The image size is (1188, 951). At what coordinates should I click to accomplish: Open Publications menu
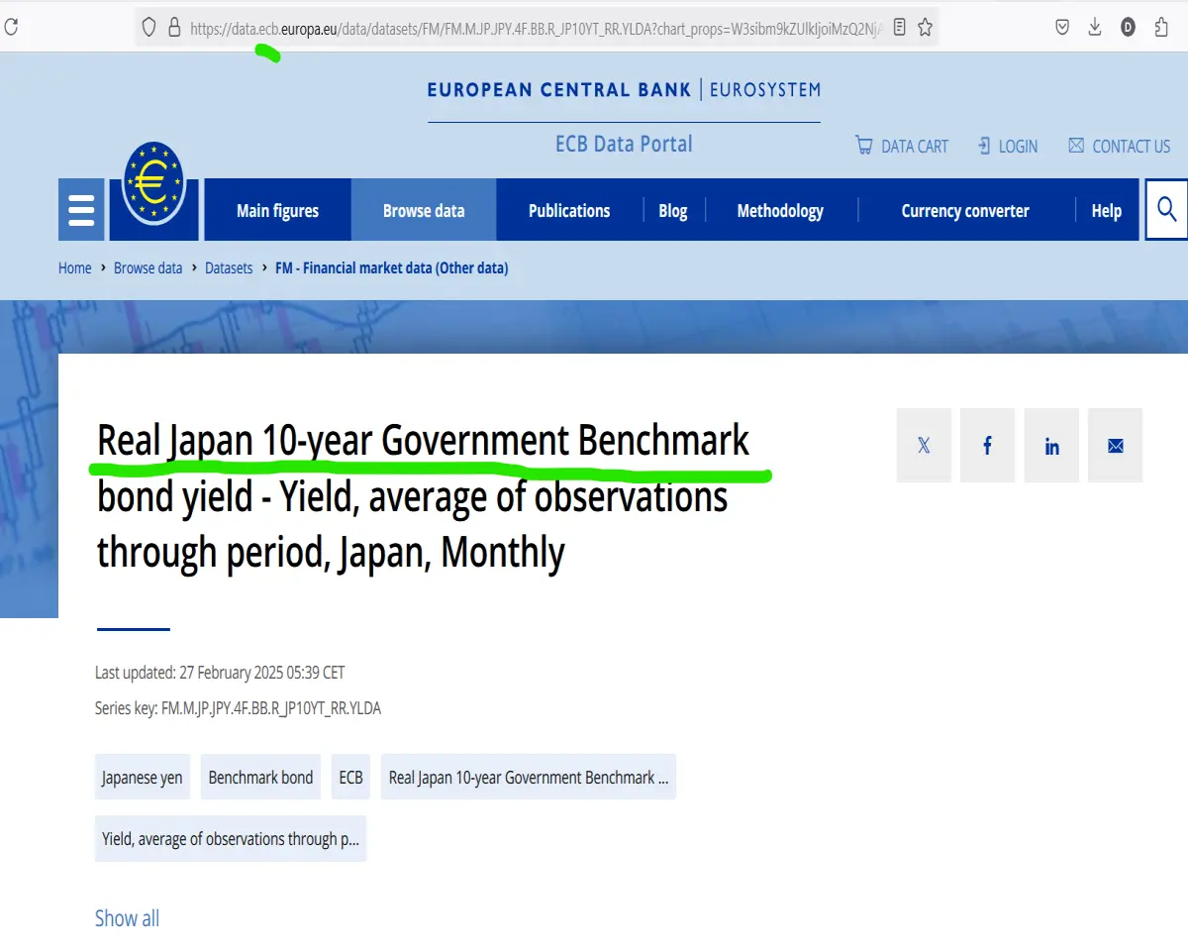569,210
